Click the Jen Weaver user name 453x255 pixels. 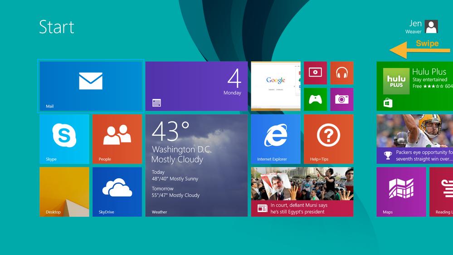414,27
